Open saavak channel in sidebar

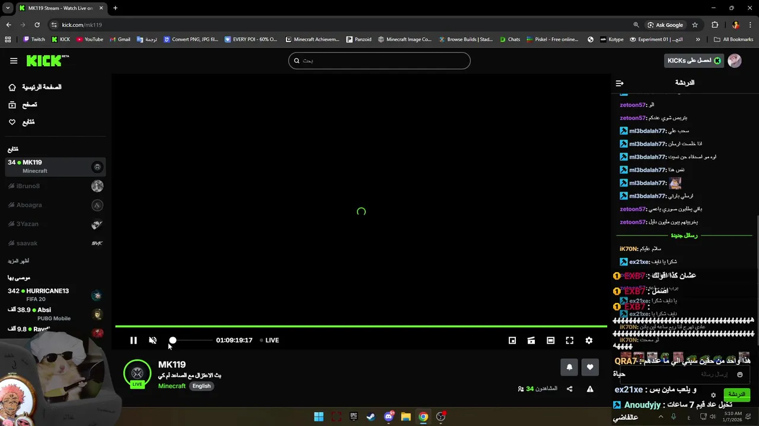pos(56,243)
